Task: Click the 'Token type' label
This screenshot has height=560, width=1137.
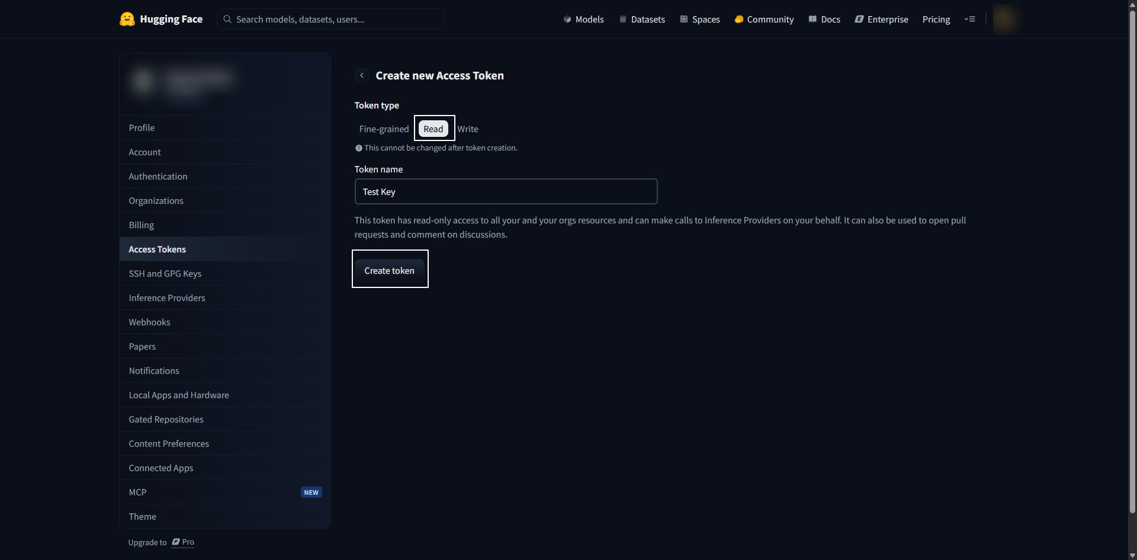Action: [x=377, y=105]
